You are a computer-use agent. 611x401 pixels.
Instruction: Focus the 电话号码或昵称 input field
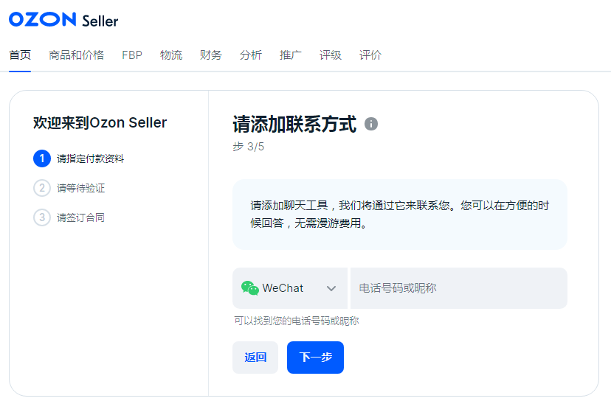click(x=458, y=288)
